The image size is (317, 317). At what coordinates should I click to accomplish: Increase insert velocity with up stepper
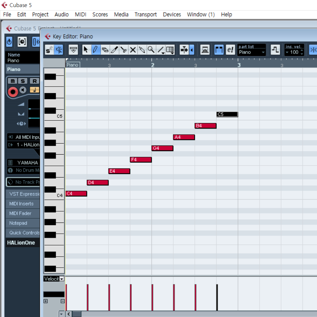302,50
